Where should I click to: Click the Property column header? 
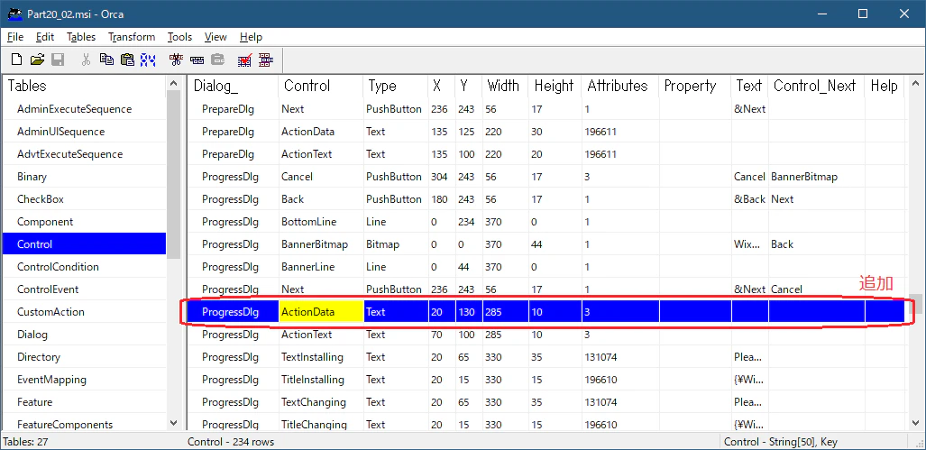coord(695,86)
